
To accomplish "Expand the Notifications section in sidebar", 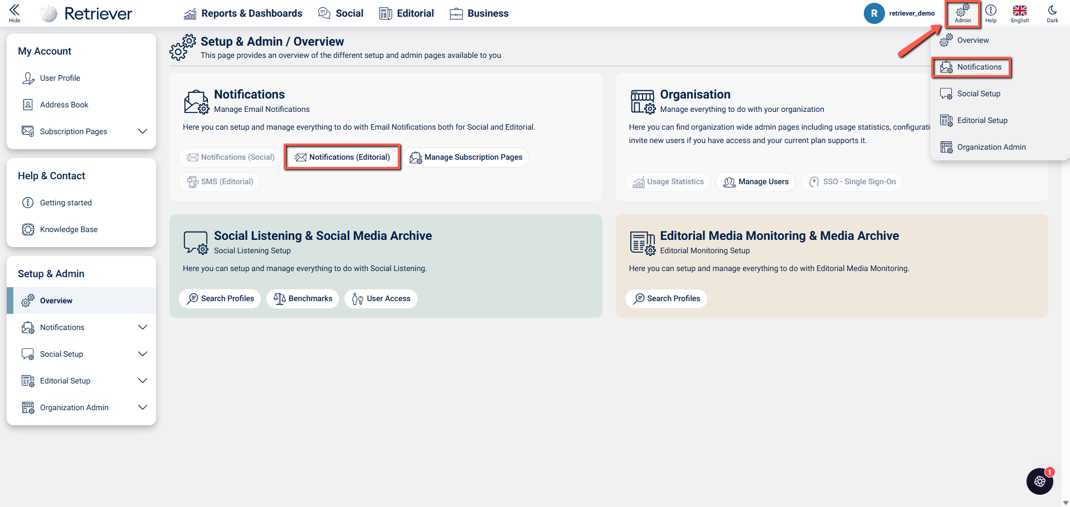I will (143, 327).
